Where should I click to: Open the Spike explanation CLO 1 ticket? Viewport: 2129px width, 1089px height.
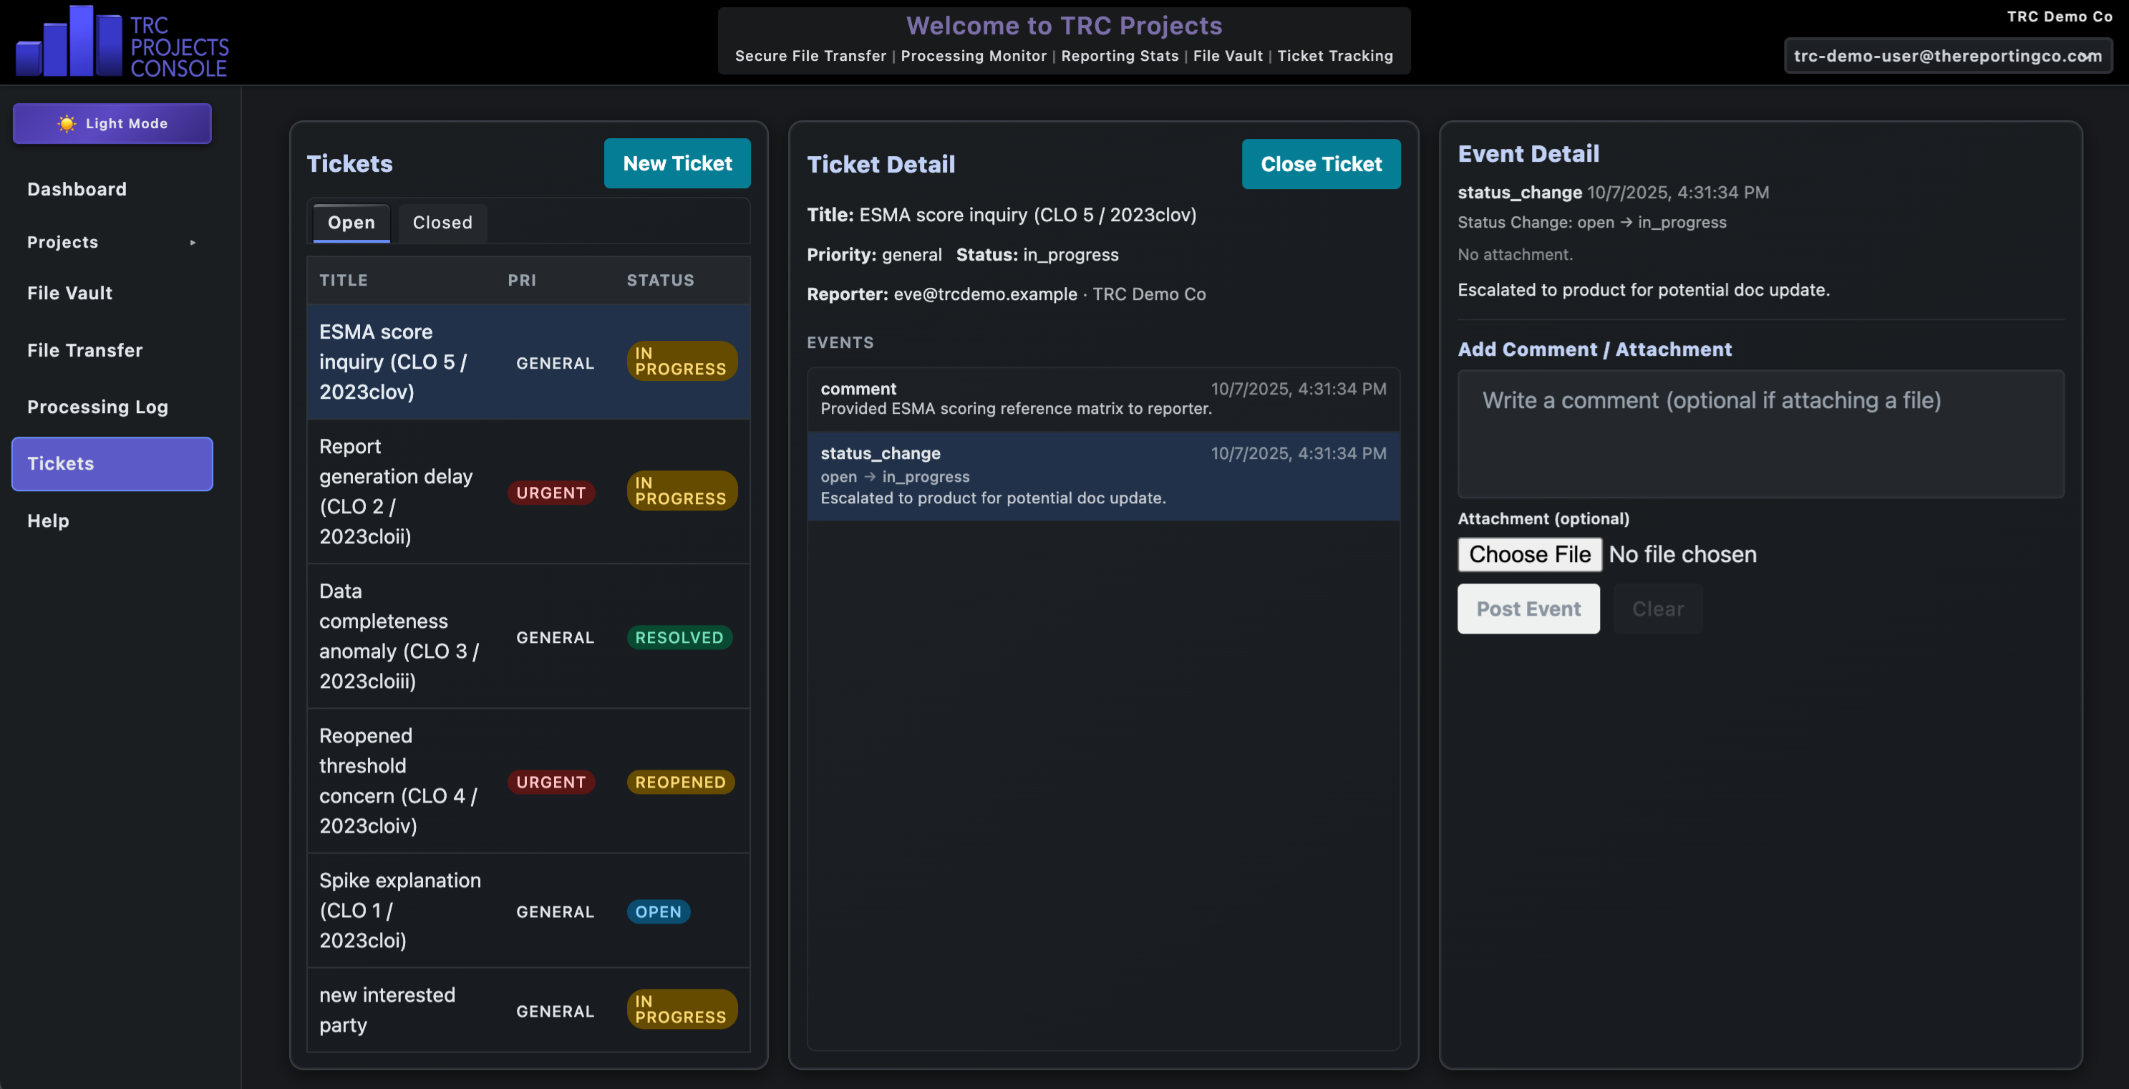click(400, 909)
